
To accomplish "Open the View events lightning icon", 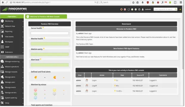I will (x=2, y=36).
